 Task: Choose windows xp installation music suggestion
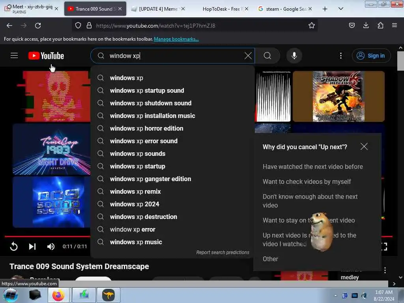tap(173, 116)
